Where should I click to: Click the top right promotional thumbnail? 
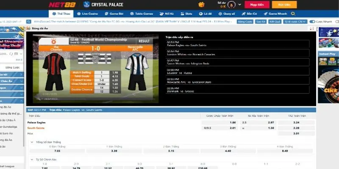tap(329, 32)
